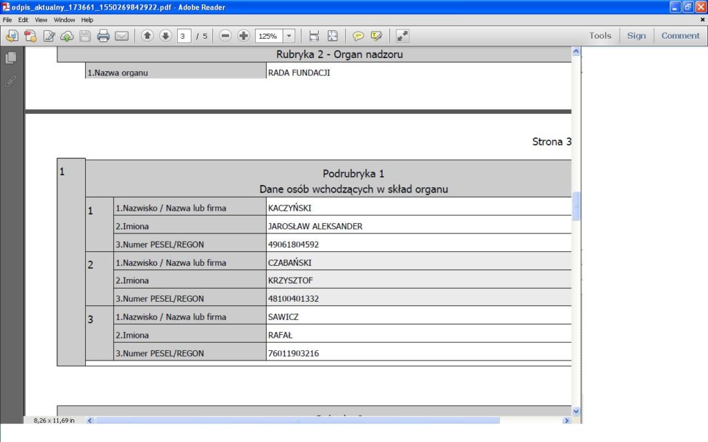The image size is (708, 442).
Task: Go to the next page arrow
Action: click(x=165, y=36)
